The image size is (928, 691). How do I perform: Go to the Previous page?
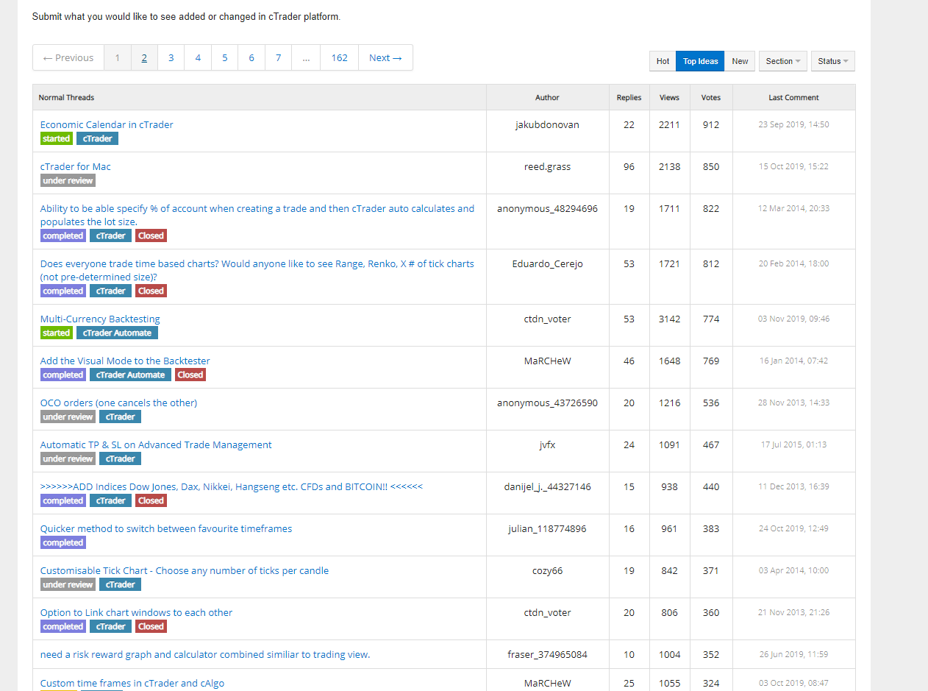click(68, 57)
